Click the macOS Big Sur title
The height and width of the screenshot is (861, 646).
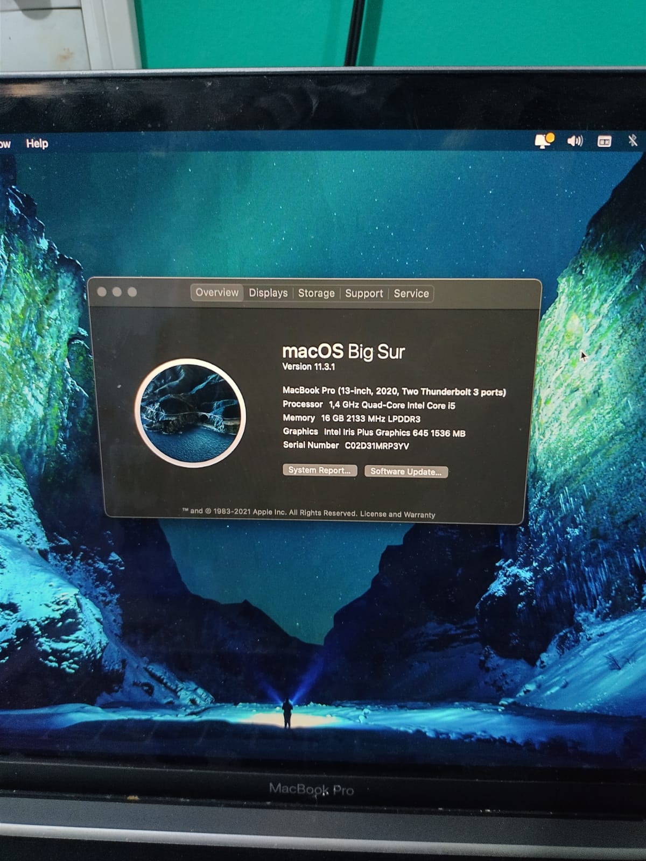(343, 352)
